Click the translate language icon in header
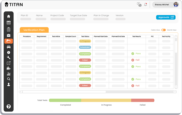This screenshot has height=115, width=182. tap(139, 4)
